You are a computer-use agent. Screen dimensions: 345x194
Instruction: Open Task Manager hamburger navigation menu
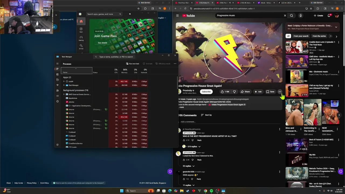[57, 64]
